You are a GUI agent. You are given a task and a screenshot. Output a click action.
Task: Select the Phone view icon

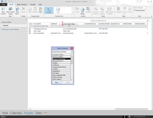(x=49, y=10)
